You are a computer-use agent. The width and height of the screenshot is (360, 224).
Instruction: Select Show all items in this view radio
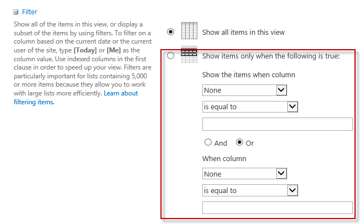coord(170,31)
